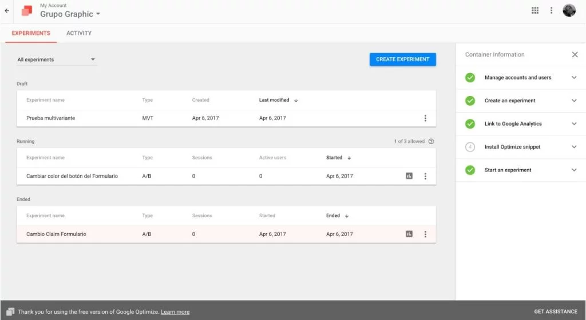Screen dimensions: 586x320
Task: Open more options for Prueba multivariante
Action: [x=425, y=118]
